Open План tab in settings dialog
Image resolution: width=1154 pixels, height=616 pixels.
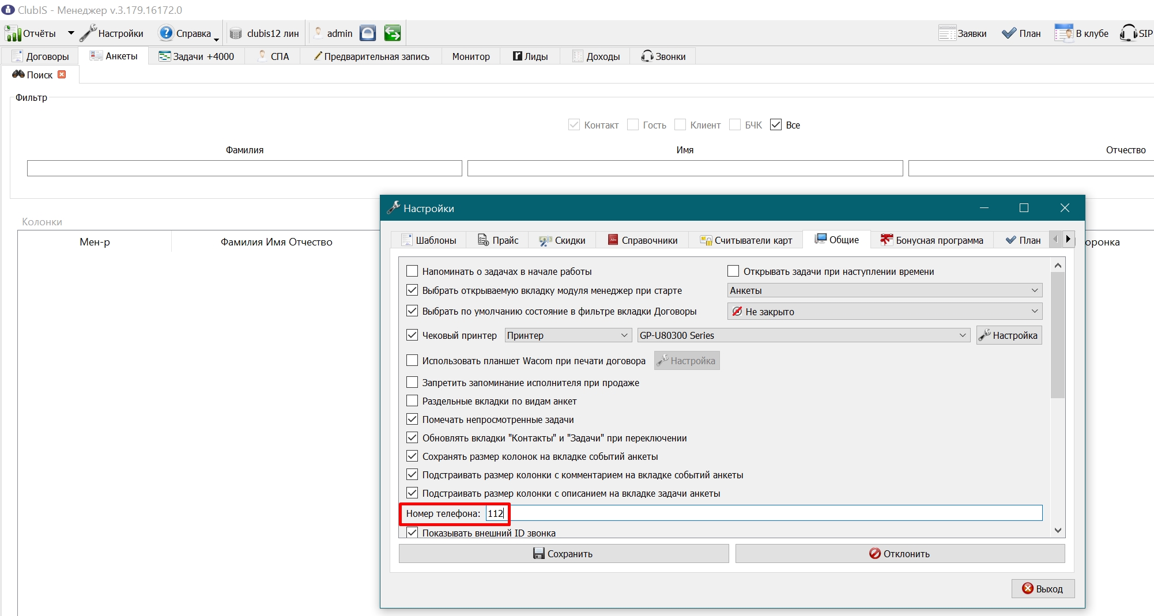tap(1023, 240)
